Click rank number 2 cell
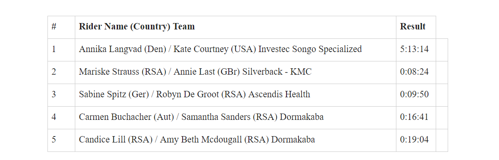This screenshot has height=160, width=499. (62, 73)
